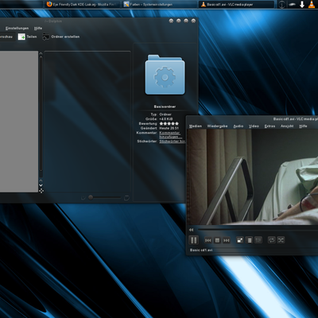The height and width of the screenshot is (318, 318).
Task: Toggle VLC fullscreen mode button
Action: pyautogui.click(x=240, y=240)
